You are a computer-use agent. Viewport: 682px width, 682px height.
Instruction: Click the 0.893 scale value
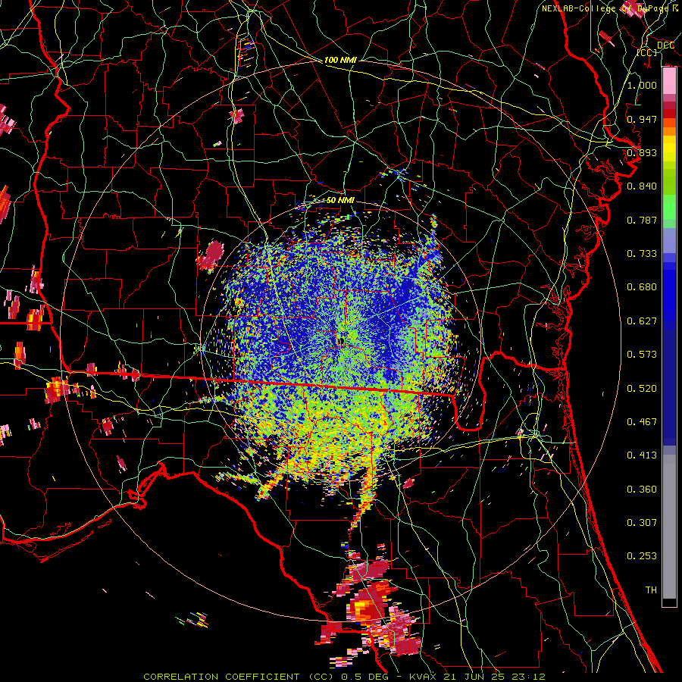coord(642,152)
